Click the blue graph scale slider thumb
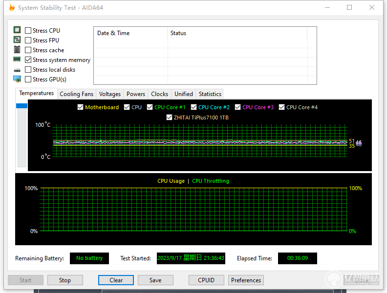 [21, 106]
